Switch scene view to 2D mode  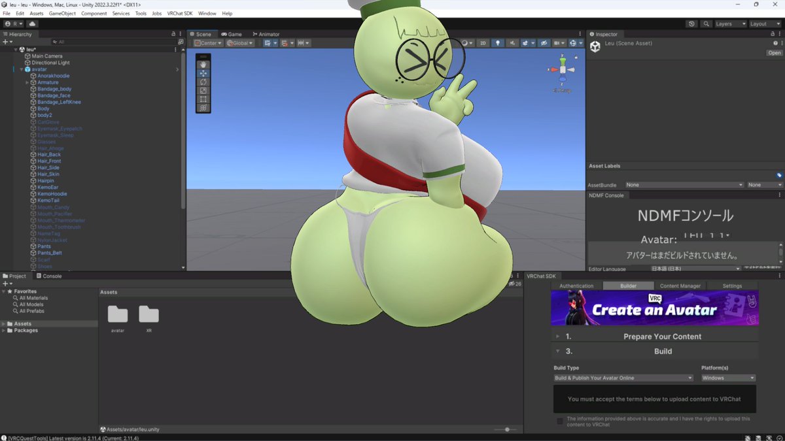point(483,43)
